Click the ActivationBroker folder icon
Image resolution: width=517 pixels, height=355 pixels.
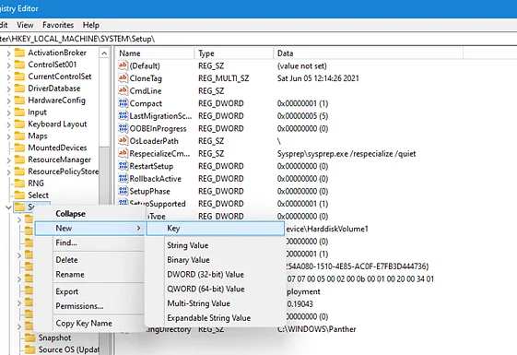click(x=19, y=53)
